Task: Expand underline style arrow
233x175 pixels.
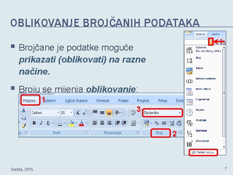Action: coord(53,123)
